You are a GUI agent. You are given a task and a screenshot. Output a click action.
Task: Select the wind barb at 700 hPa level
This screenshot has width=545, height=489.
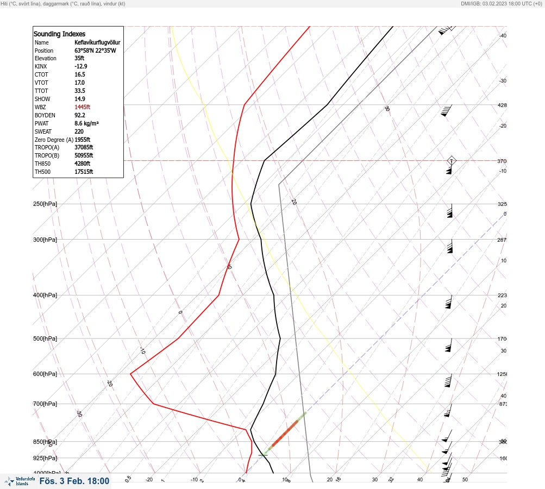click(448, 410)
